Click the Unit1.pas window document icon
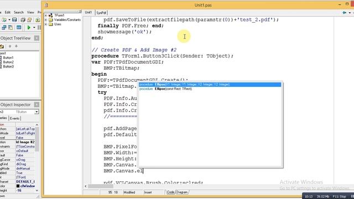The height and width of the screenshot is (199, 354). 46,5
